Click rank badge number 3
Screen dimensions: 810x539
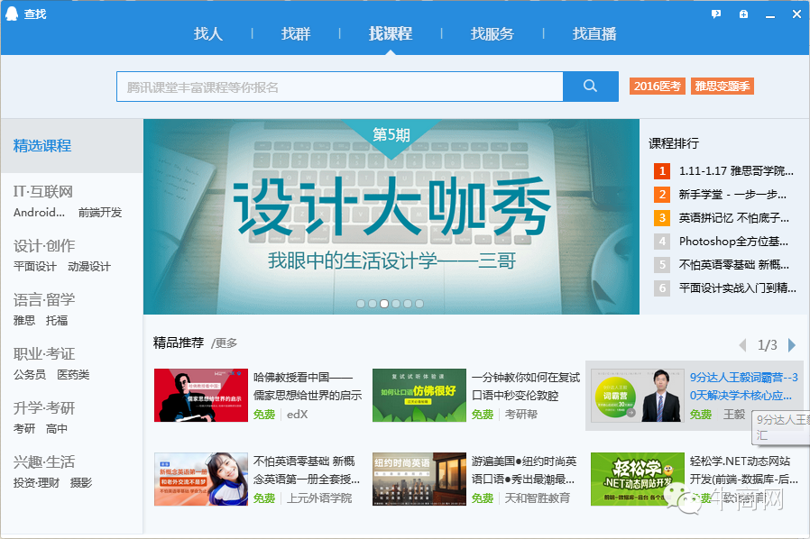[662, 218]
